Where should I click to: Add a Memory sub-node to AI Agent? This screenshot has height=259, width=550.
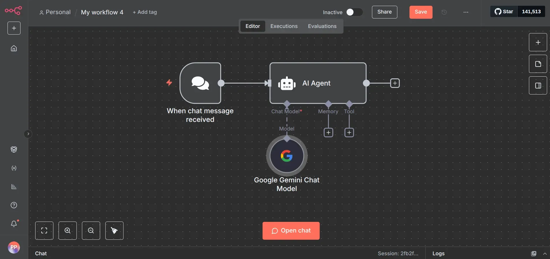point(328,133)
